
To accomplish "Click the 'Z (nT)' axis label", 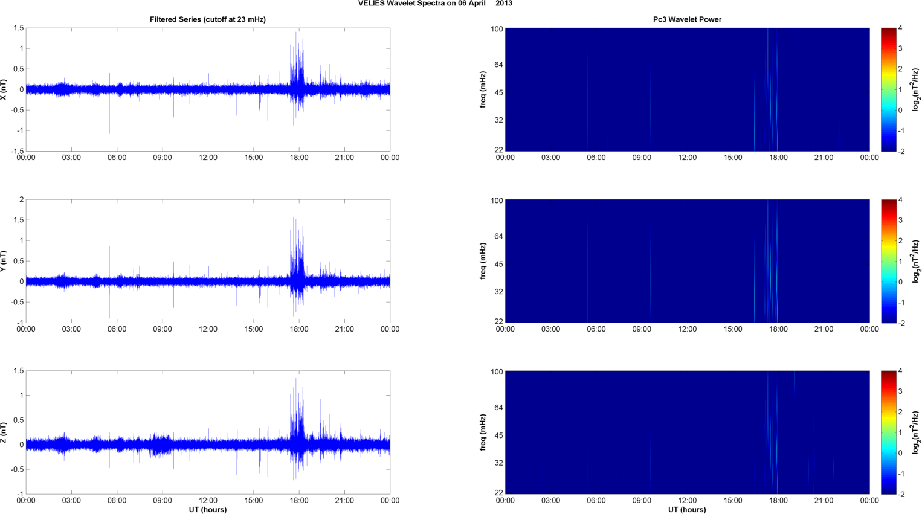I will [4, 432].
